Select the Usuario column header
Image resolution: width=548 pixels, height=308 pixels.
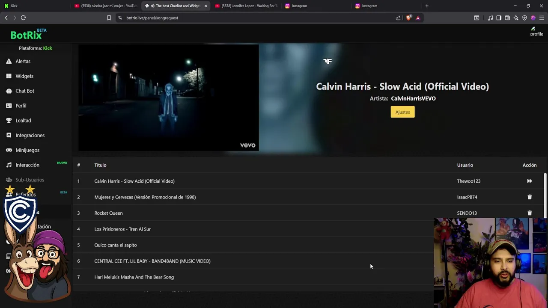(465, 165)
